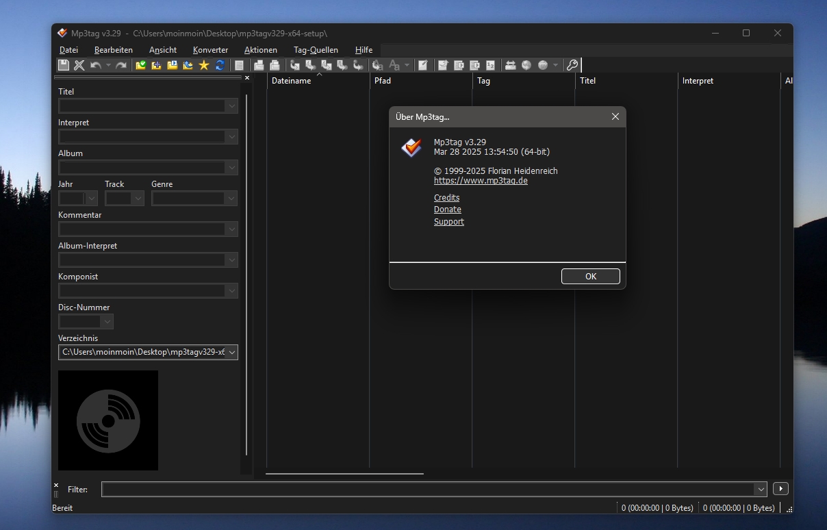Screen dimensions: 827x530
Task: Open the Hilfe menu
Action: tap(364, 50)
